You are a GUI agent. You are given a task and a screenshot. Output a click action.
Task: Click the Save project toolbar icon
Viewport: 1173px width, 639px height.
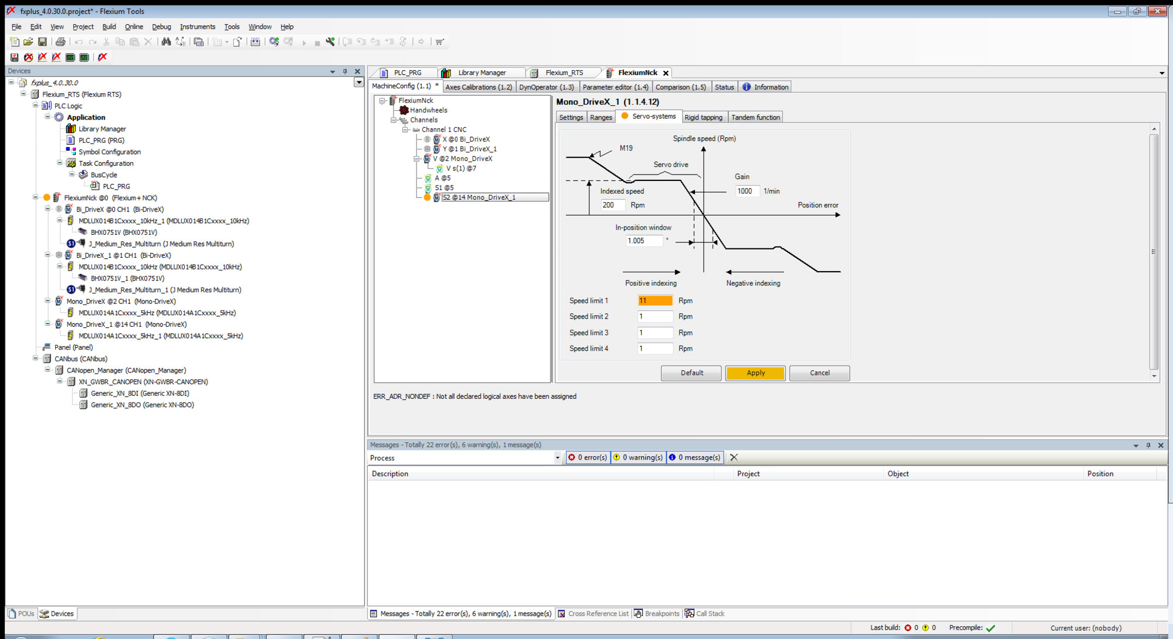coord(42,42)
